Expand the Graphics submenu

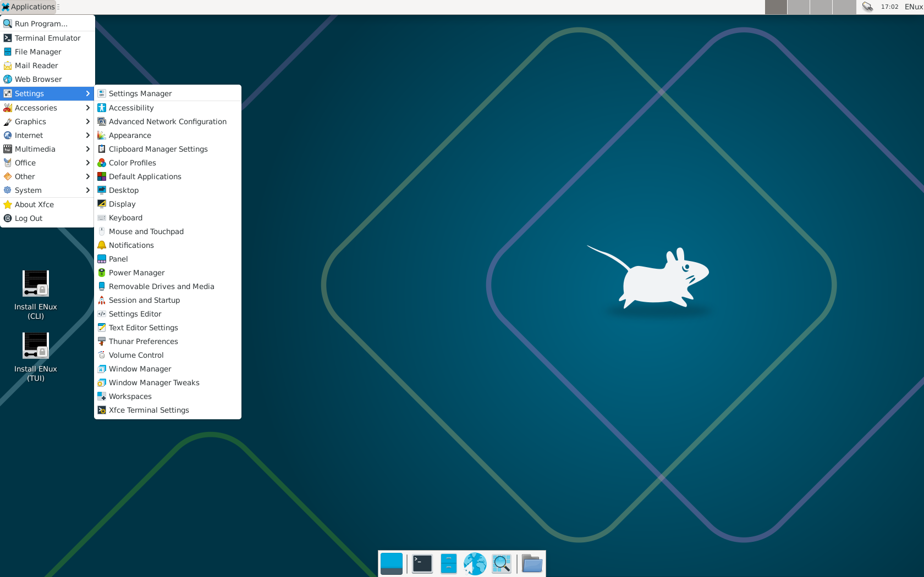[47, 121]
